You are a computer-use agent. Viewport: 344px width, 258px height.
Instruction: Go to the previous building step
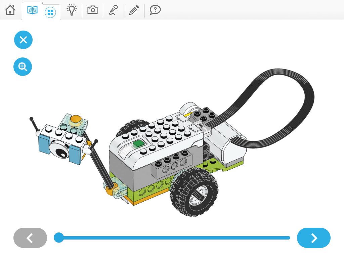[30, 238]
